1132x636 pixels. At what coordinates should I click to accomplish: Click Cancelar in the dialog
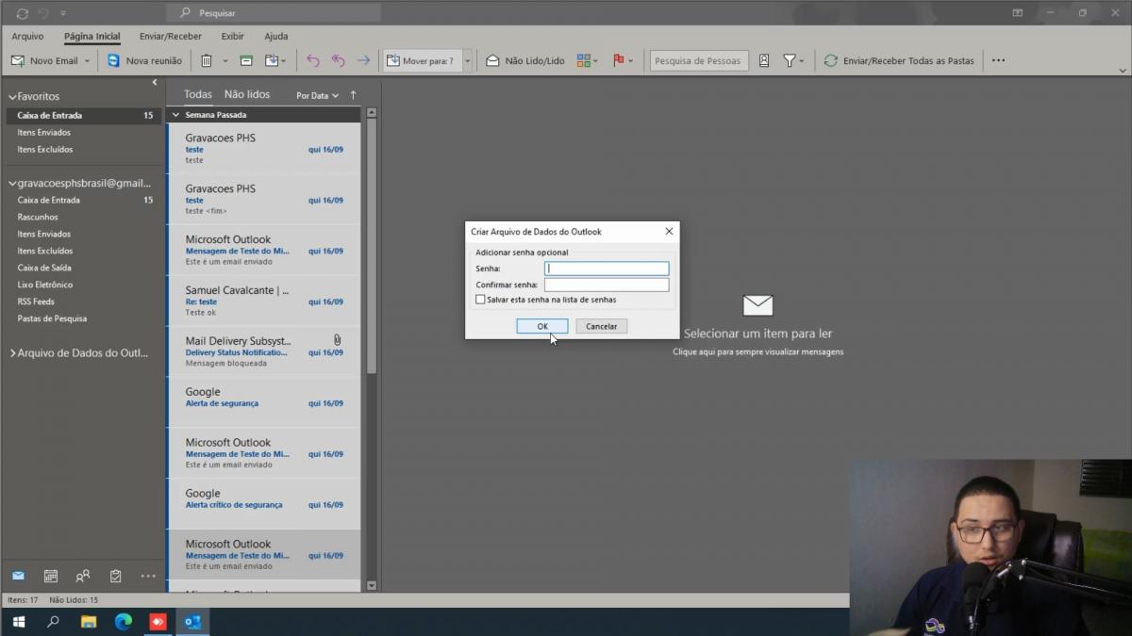click(601, 326)
